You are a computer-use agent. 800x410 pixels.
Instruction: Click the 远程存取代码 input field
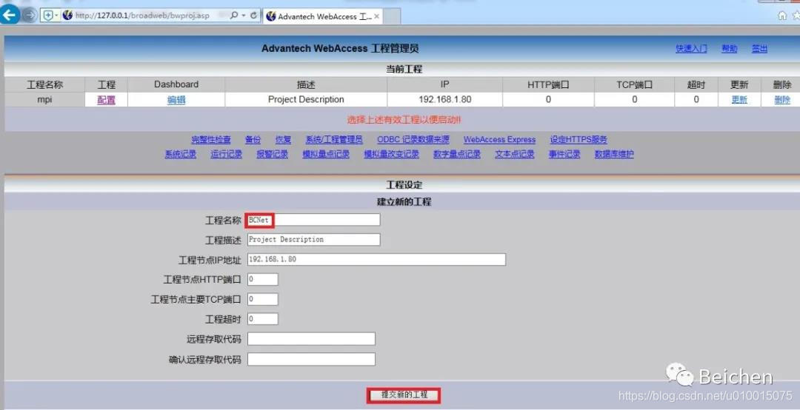click(x=311, y=339)
